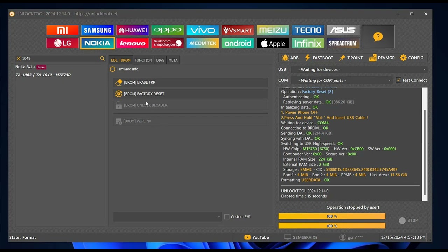Switch to the FUNCTION tab
The height and width of the screenshot is (252, 448).
coord(143,60)
